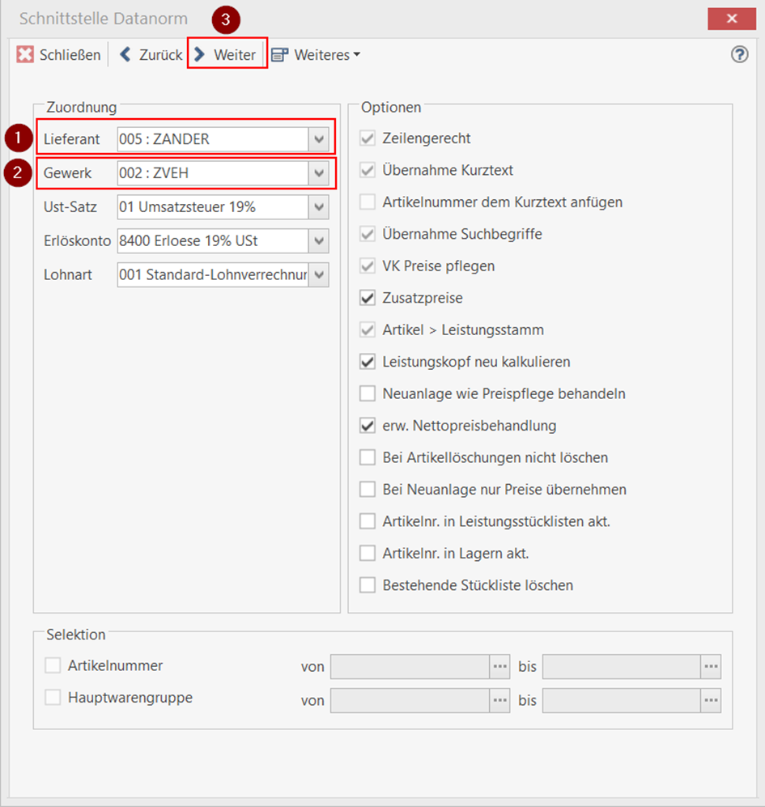This screenshot has width=765, height=807.
Task: Toggle Bestehende Stückliste löschen checkbox
Action: coord(368,585)
